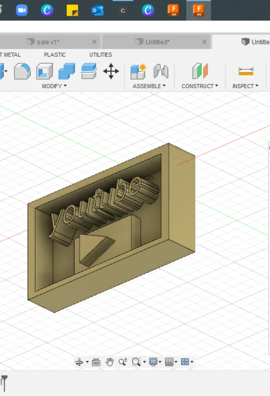Open the SHEET METAL ribbon tab
Viewport: 270px width, 396px height.
point(10,55)
